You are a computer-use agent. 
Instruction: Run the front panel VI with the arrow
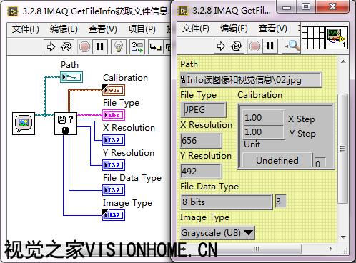[x=221, y=46]
